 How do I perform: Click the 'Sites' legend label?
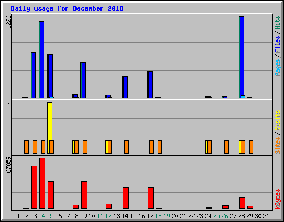click(x=277, y=145)
